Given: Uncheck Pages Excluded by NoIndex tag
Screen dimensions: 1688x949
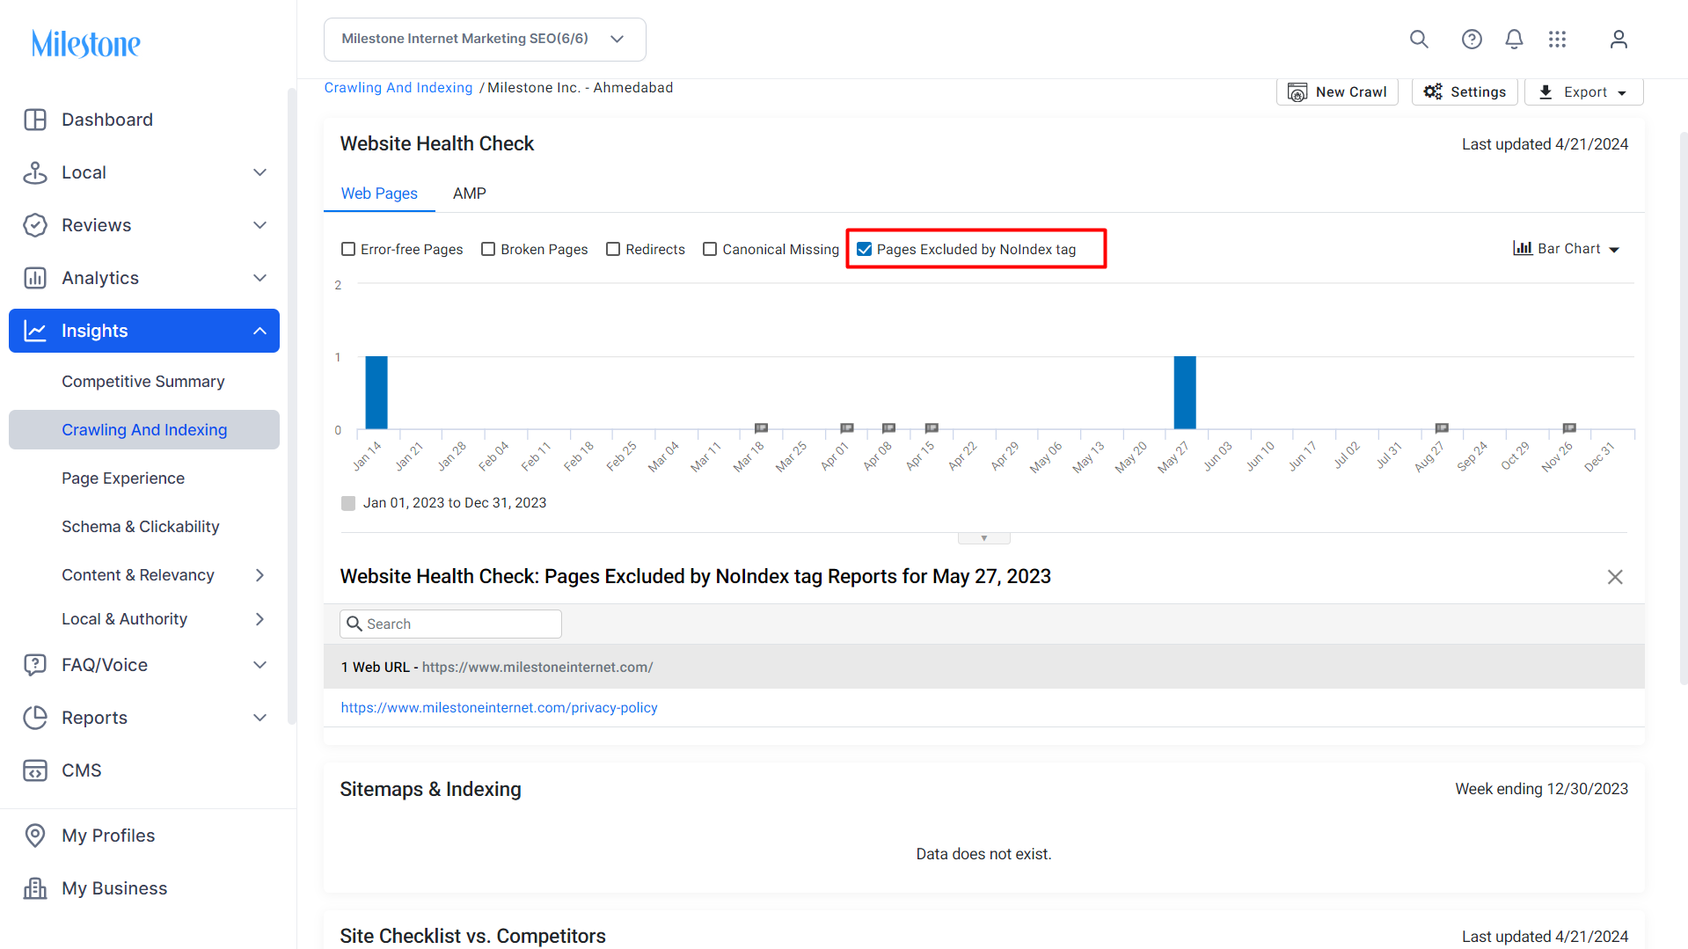Looking at the screenshot, I should click(x=865, y=250).
